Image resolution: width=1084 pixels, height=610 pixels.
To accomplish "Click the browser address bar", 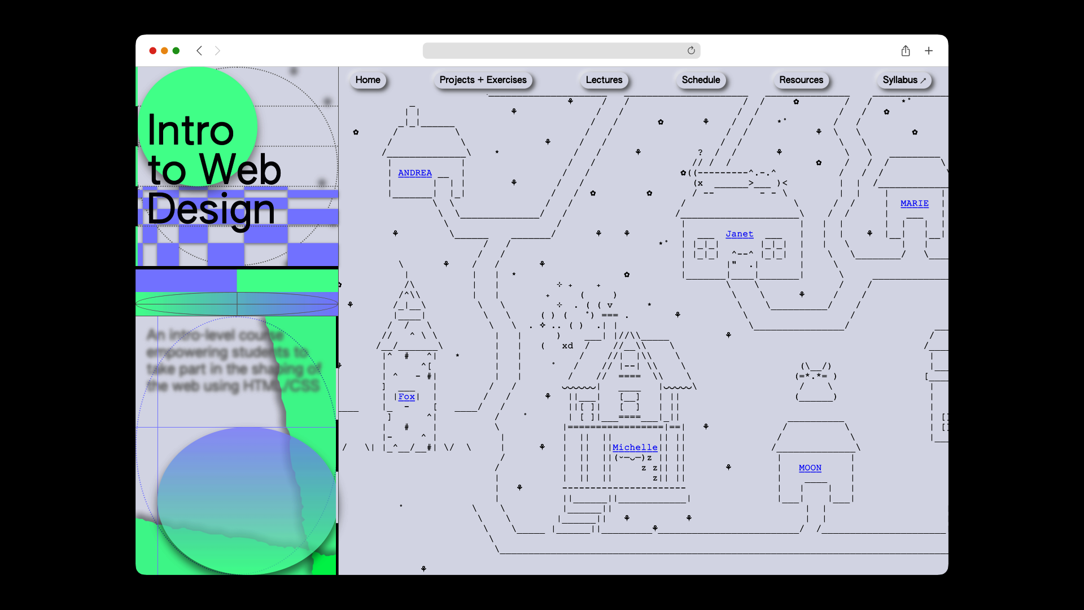I will pyautogui.click(x=561, y=51).
